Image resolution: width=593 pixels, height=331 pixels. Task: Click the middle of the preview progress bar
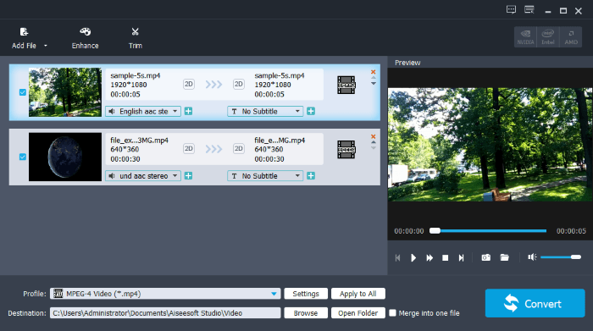click(x=488, y=230)
